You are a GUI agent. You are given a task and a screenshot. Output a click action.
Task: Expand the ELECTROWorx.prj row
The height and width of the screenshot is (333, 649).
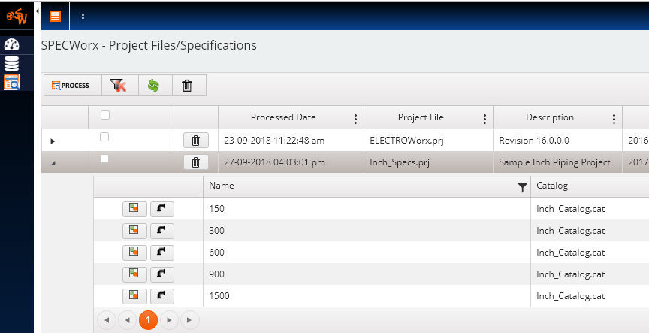[x=53, y=141]
